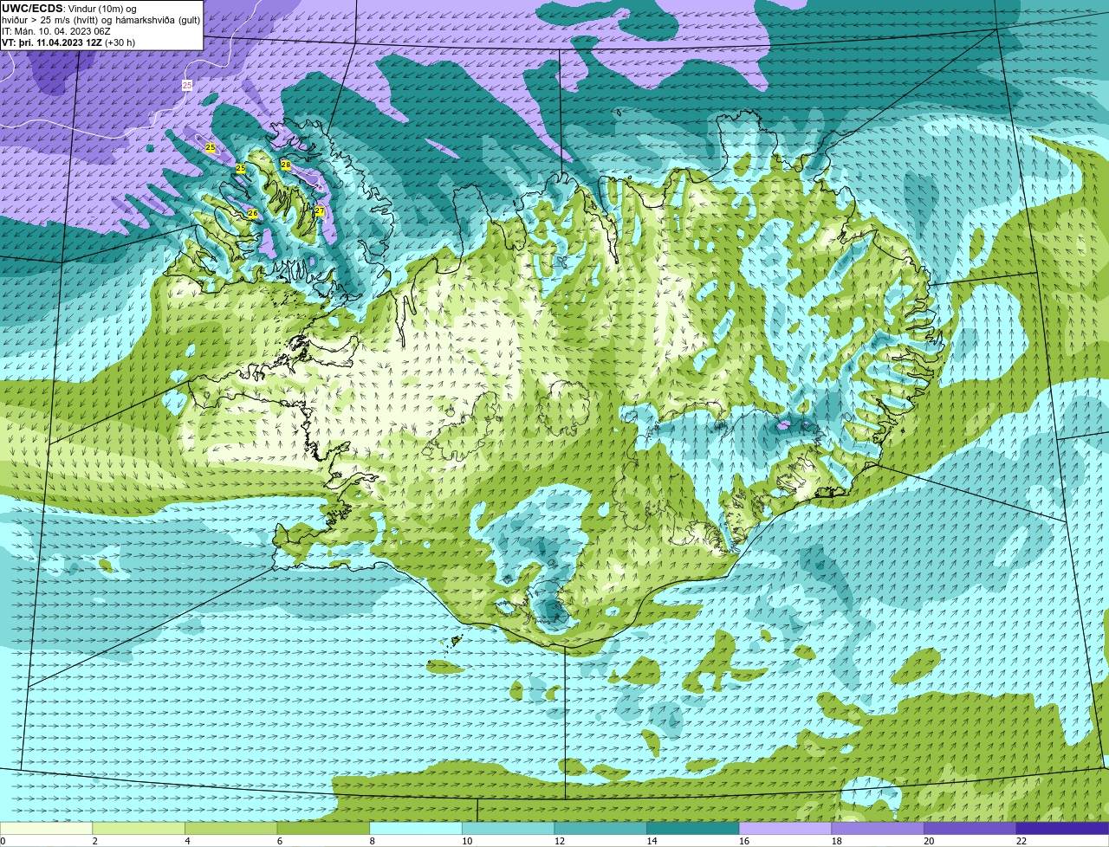Click the scale label 14
The image size is (1109, 847).
652,841
